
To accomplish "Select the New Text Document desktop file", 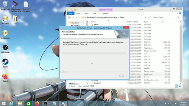I will 26,6.
